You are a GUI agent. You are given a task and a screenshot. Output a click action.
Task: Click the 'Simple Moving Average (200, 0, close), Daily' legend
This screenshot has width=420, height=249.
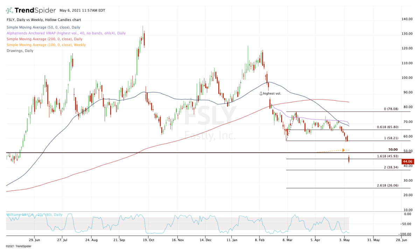pyautogui.click(x=44, y=39)
